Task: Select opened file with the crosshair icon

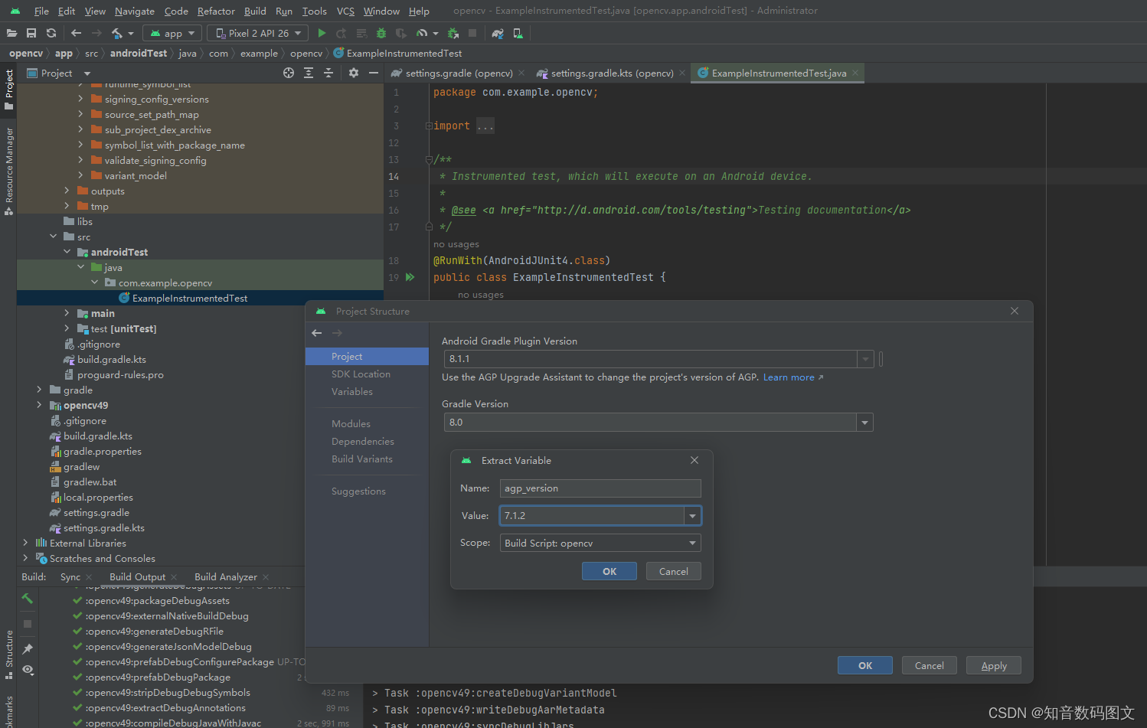Action: coord(289,73)
